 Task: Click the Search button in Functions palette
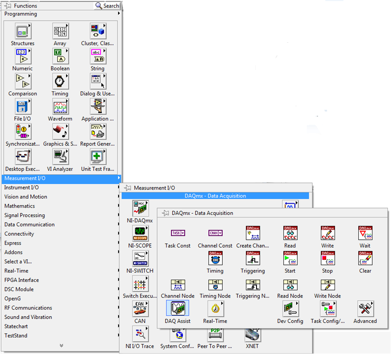[108, 6]
